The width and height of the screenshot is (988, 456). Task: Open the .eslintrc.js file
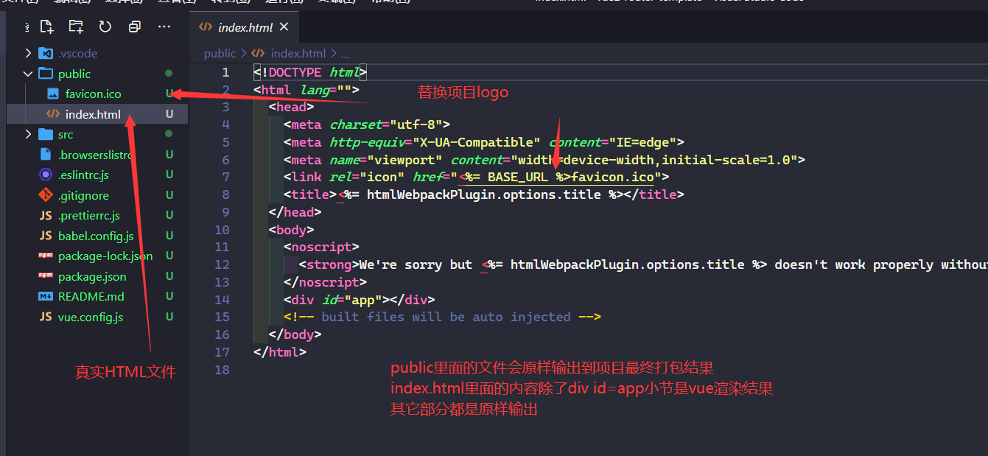83,175
